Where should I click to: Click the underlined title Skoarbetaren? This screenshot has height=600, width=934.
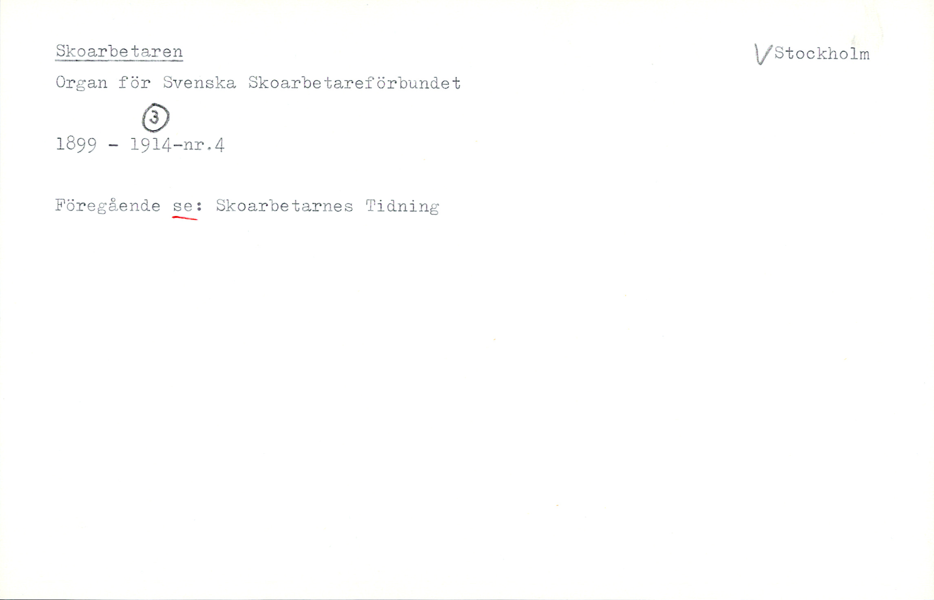119,51
